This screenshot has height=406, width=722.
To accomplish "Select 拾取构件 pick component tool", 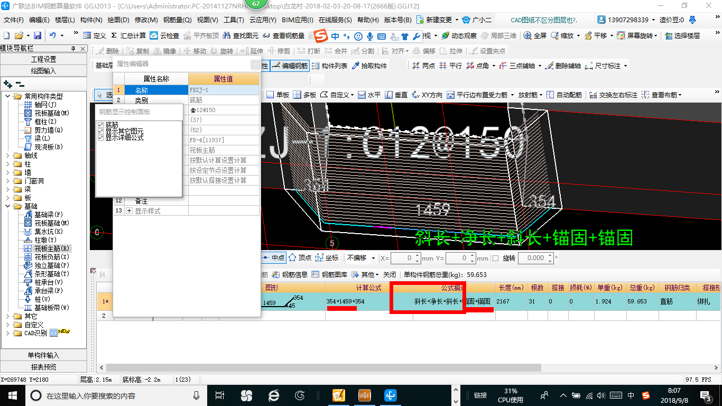I will (369, 66).
